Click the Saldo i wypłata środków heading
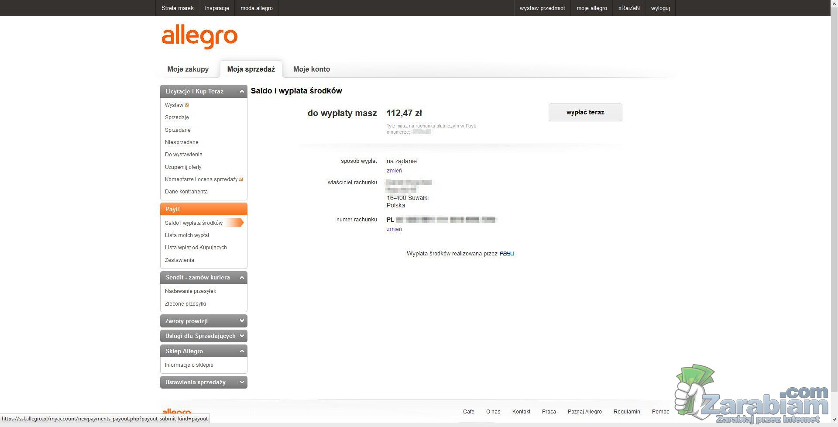Image resolution: width=838 pixels, height=427 pixels. pyautogui.click(x=296, y=91)
